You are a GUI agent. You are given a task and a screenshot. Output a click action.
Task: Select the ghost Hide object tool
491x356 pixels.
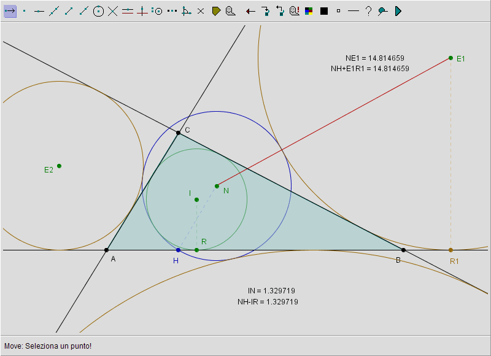231,11
